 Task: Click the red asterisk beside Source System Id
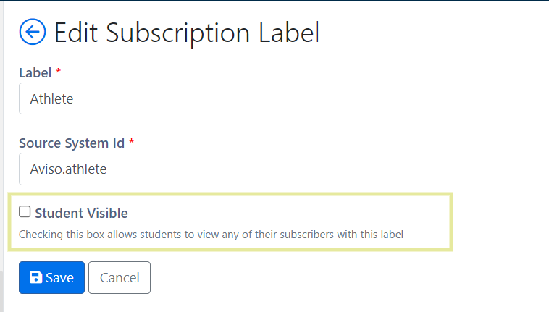[x=132, y=142]
